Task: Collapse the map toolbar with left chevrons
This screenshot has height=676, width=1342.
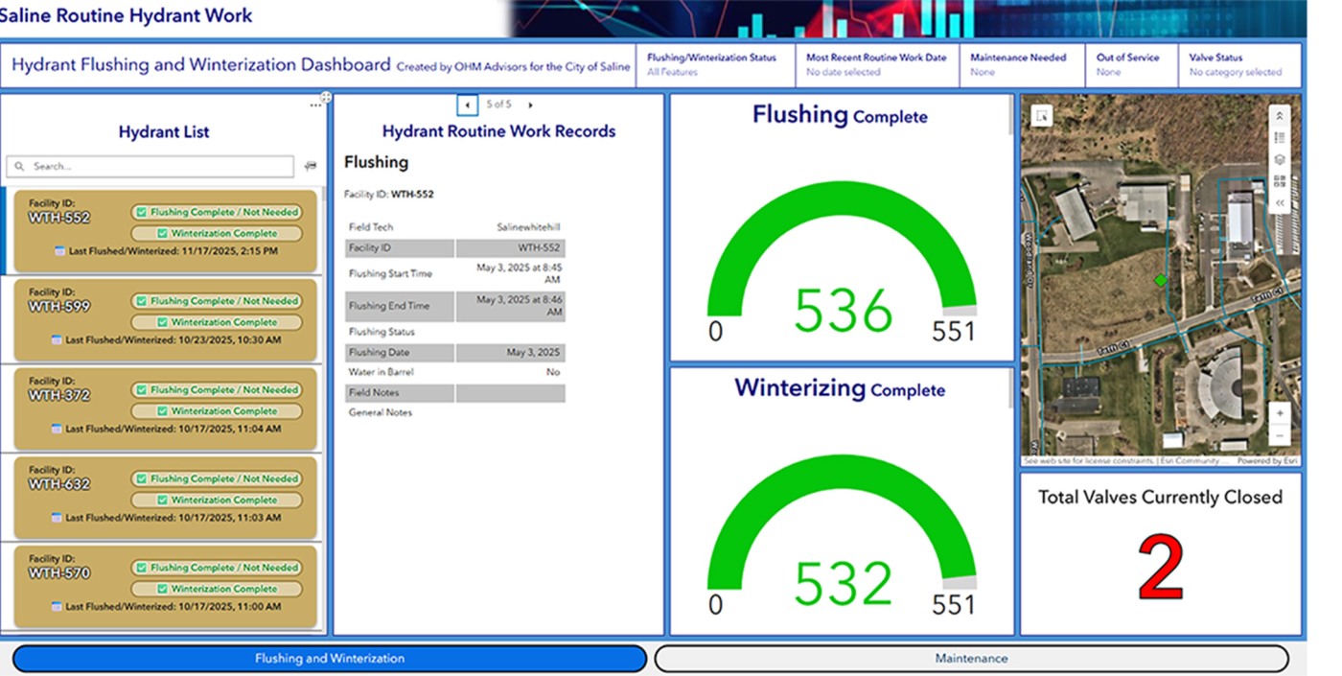Action: [1280, 203]
